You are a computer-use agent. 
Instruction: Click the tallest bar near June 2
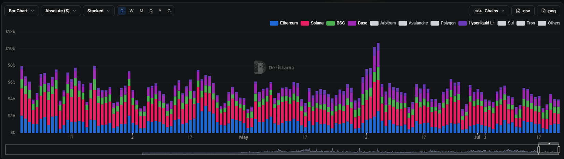click(x=378, y=88)
